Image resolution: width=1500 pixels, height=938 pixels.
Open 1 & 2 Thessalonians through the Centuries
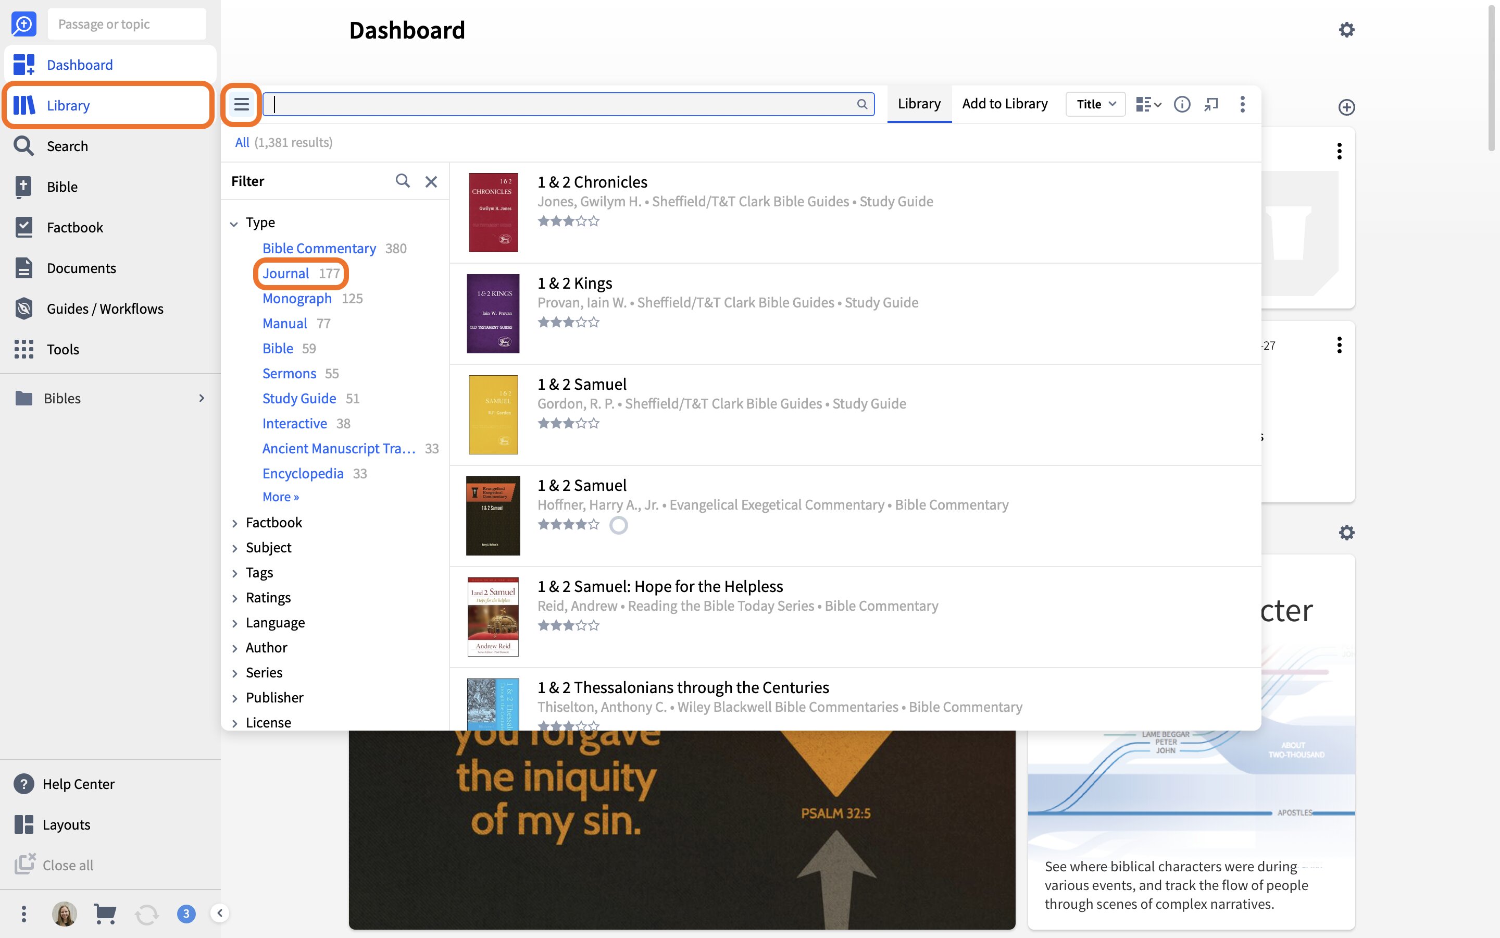pos(682,687)
